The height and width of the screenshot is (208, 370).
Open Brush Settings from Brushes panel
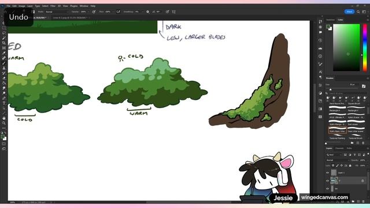364,86
